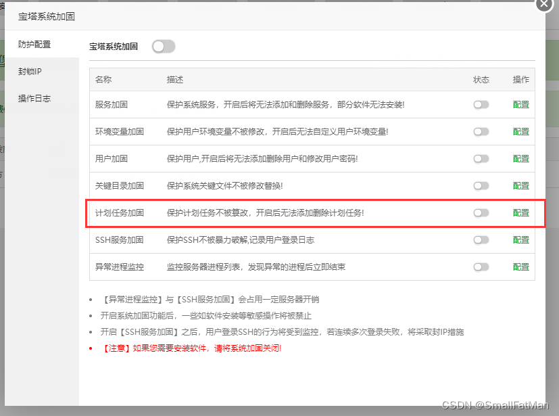The height and width of the screenshot is (416, 559).
Task: Click 配置 in the 用户加固 row
Action: click(521, 159)
